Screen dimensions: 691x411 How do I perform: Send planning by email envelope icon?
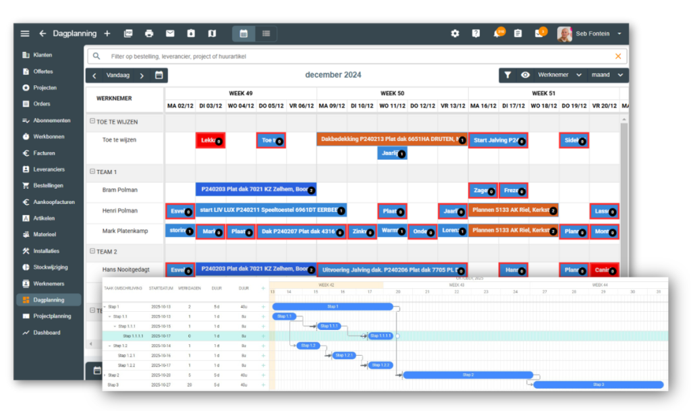pos(170,34)
